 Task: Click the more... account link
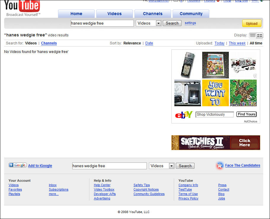click(54, 194)
